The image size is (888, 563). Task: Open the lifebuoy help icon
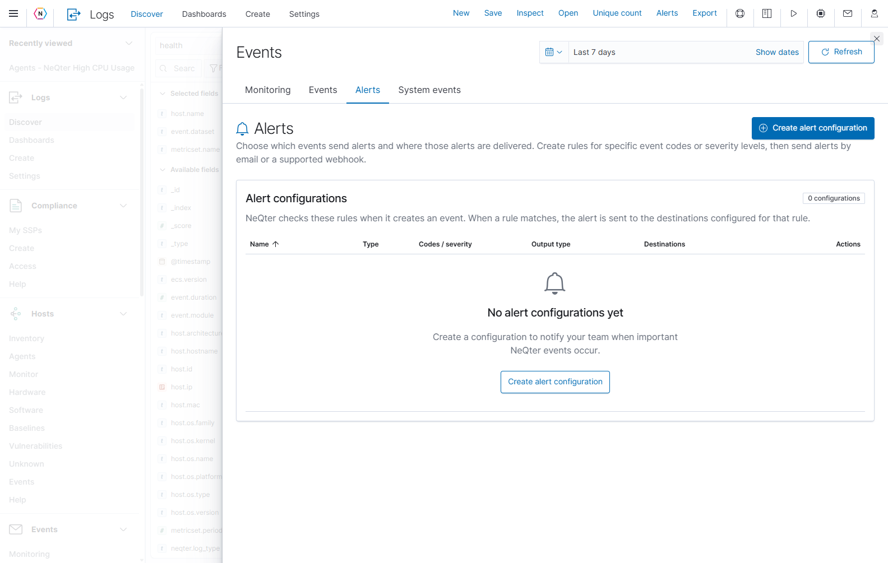click(740, 13)
